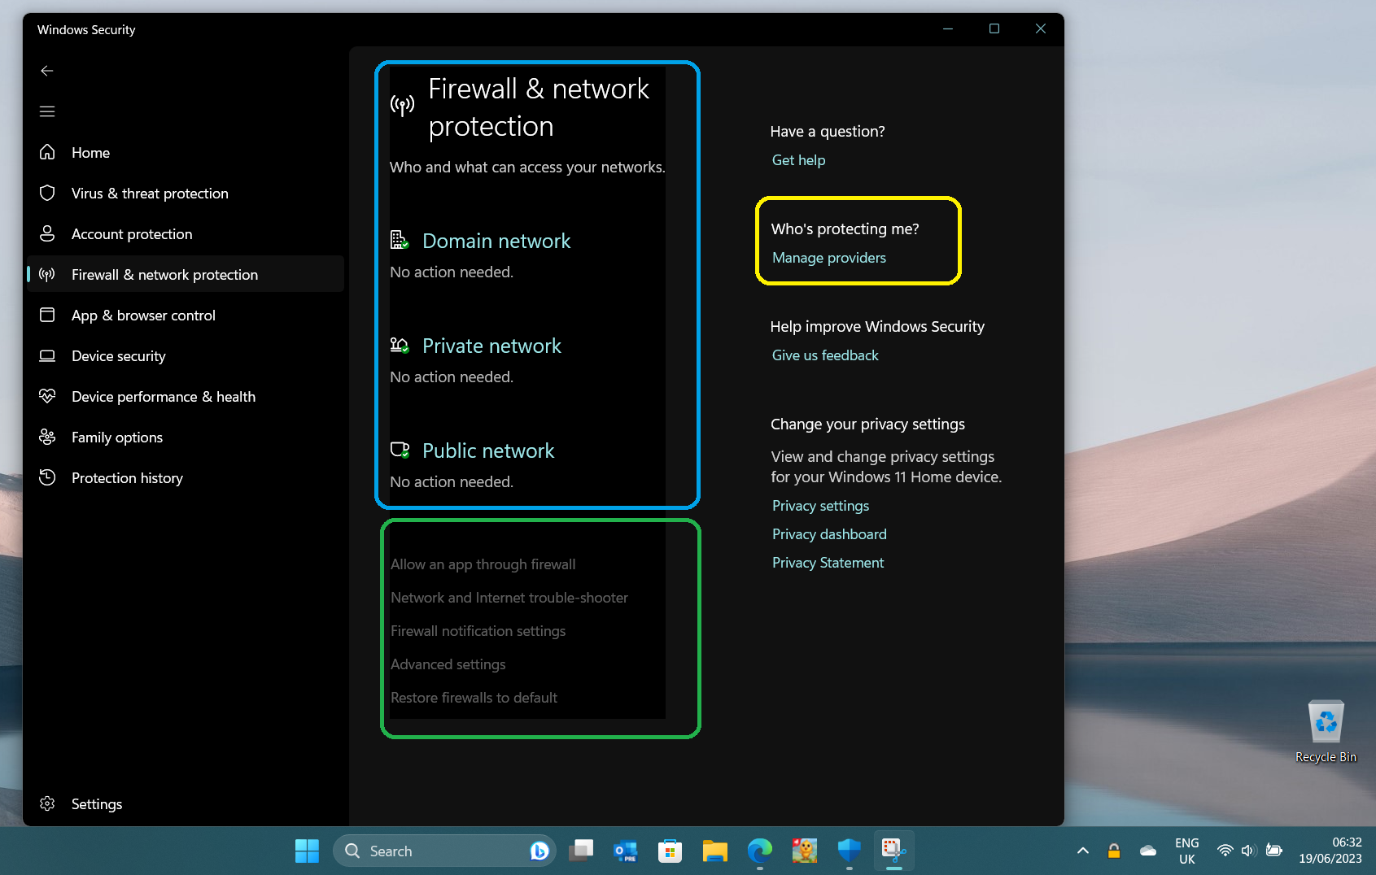Show hidden icons in system tray
The width and height of the screenshot is (1376, 875).
click(x=1082, y=851)
